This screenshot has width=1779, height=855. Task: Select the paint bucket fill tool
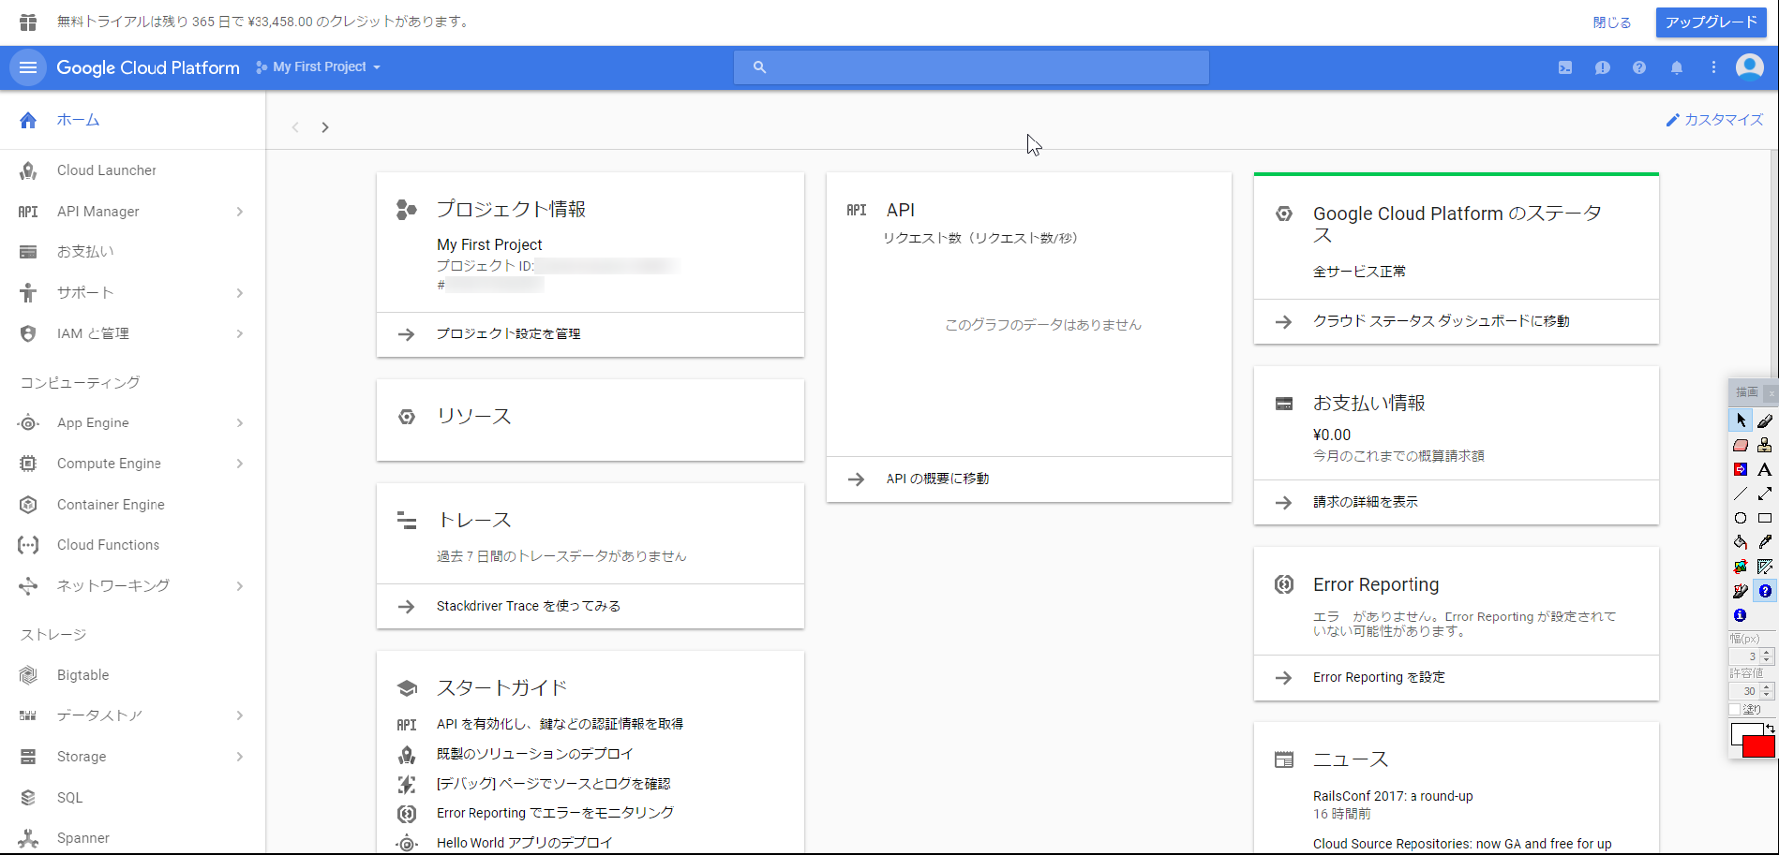pyautogui.click(x=1741, y=542)
